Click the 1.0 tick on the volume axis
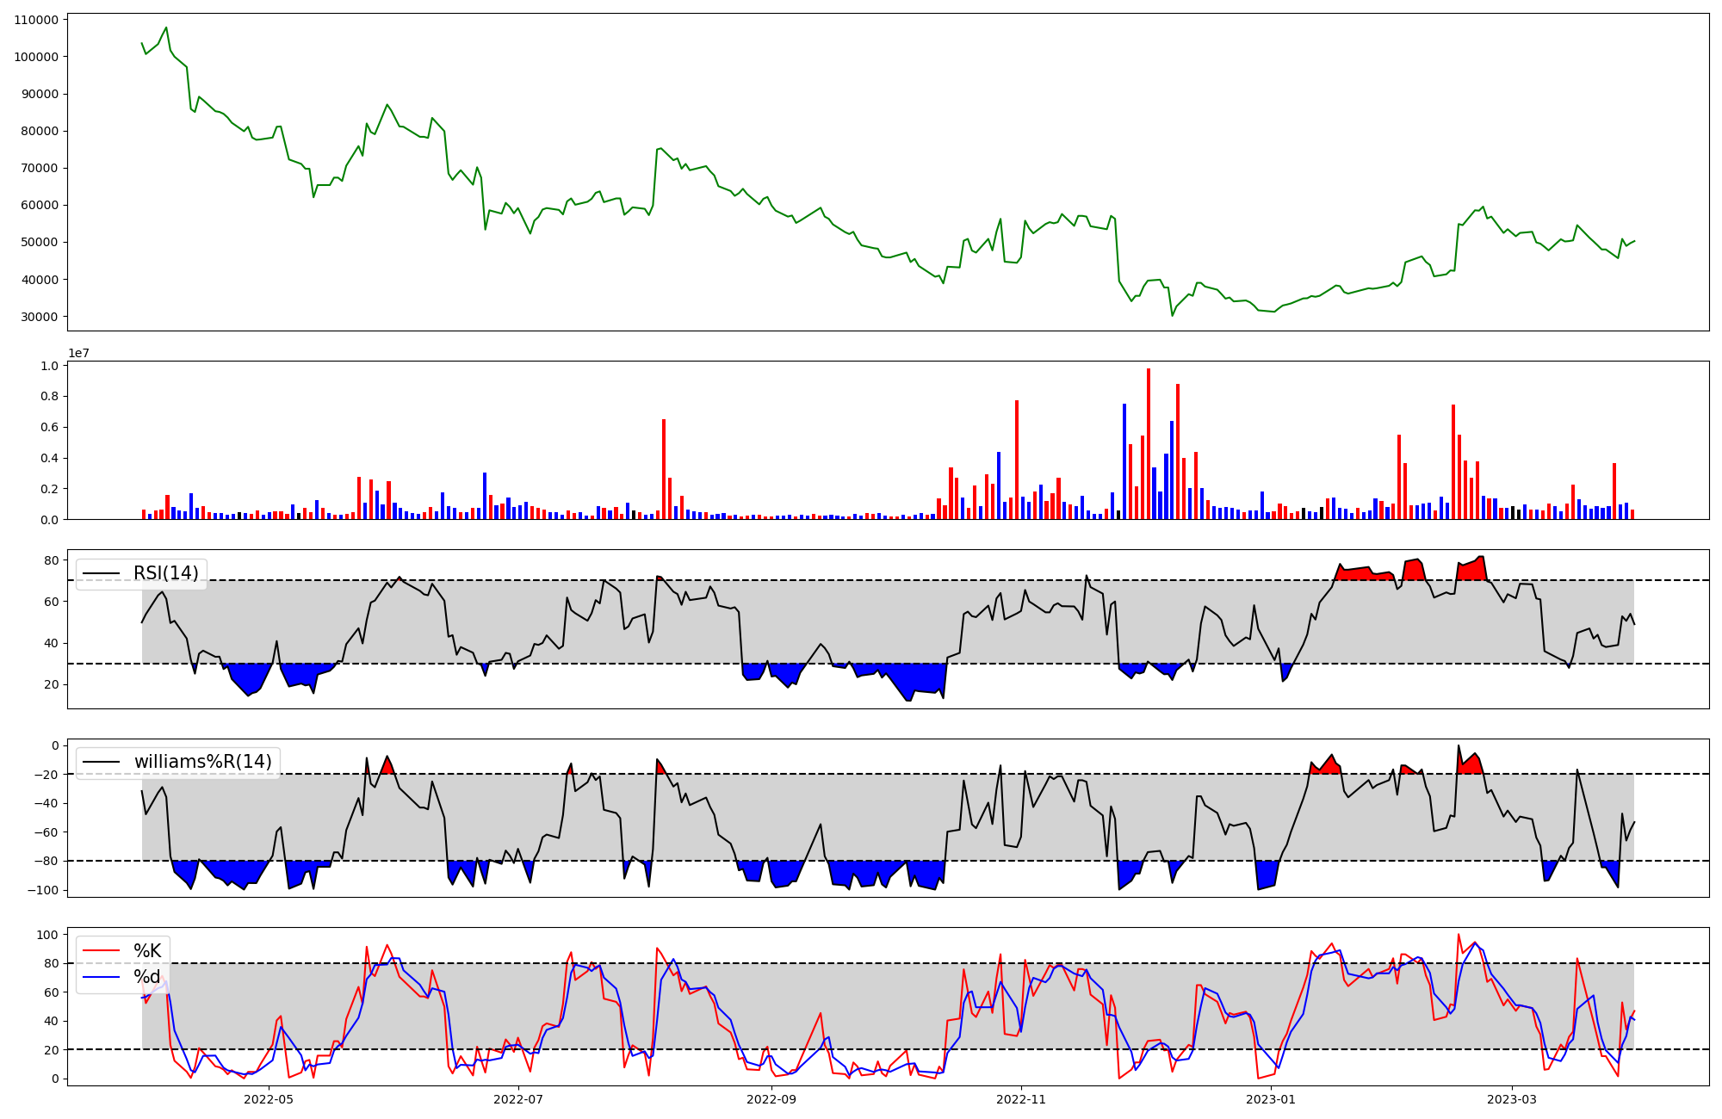The height and width of the screenshot is (1119, 1722). point(49,366)
